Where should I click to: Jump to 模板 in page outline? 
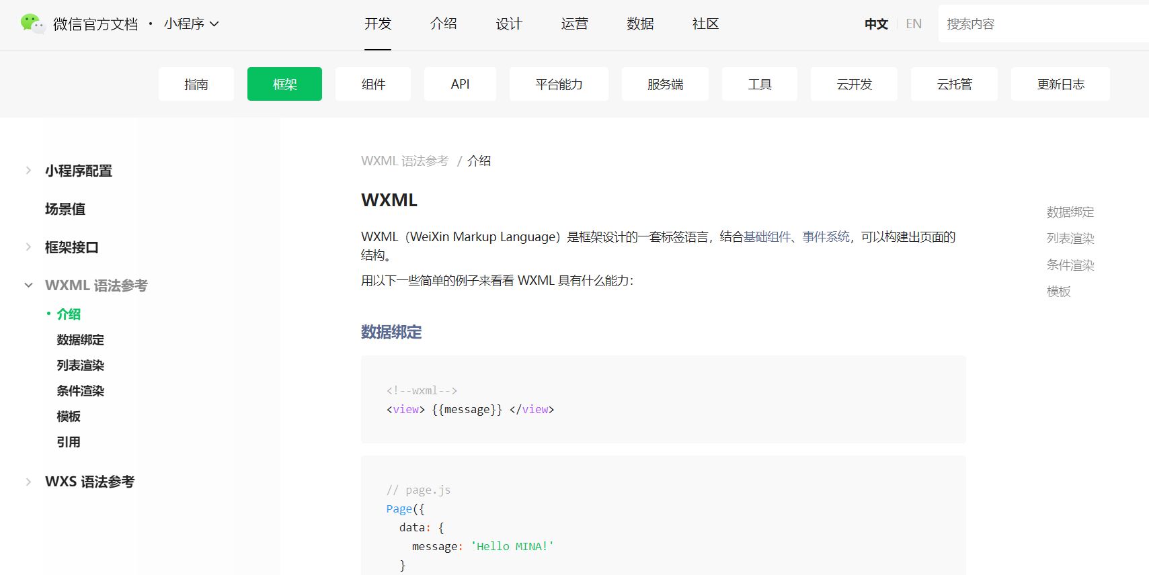1058,292
